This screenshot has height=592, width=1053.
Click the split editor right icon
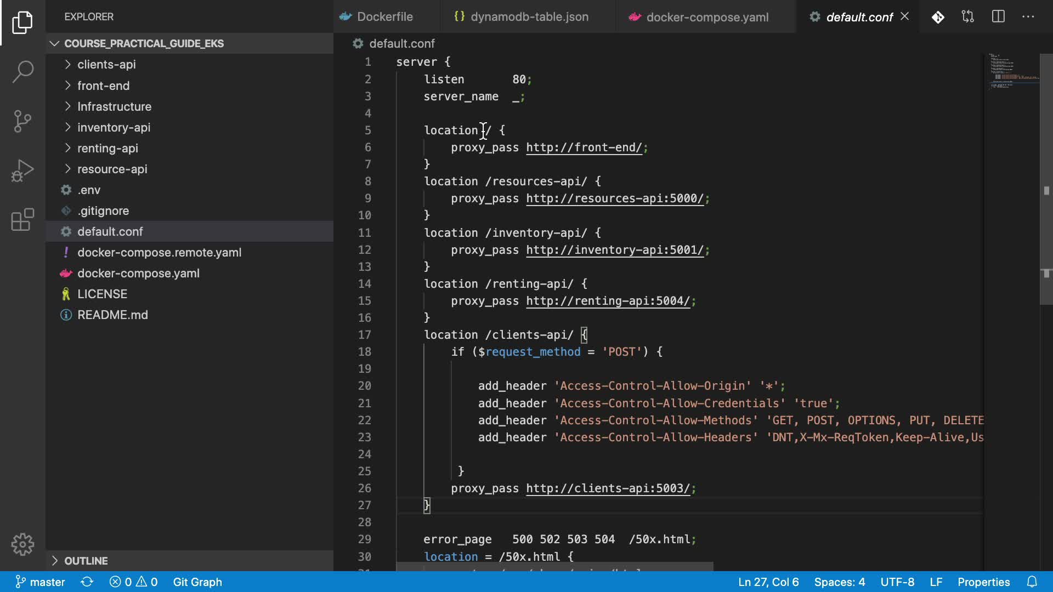(x=998, y=17)
